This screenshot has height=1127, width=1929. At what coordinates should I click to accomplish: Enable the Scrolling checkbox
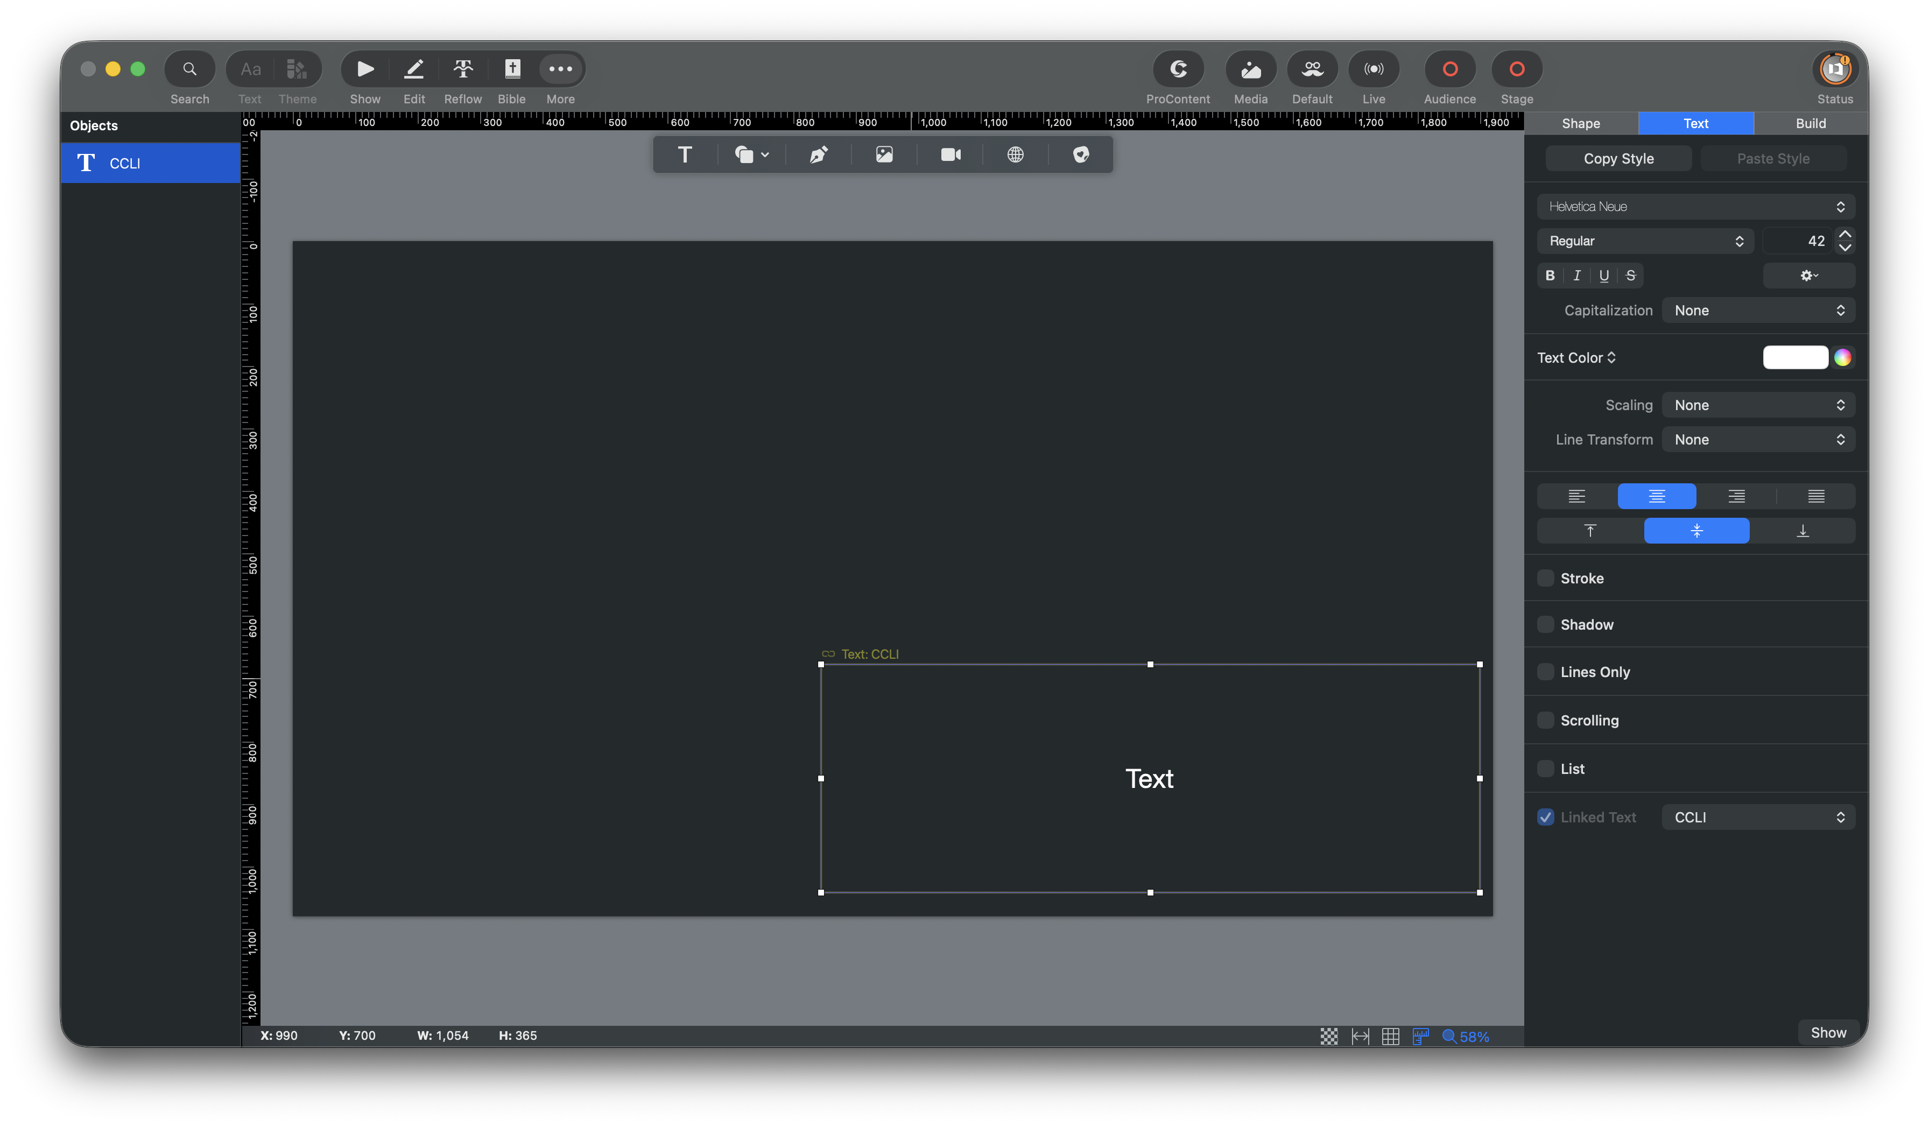[x=1545, y=720]
